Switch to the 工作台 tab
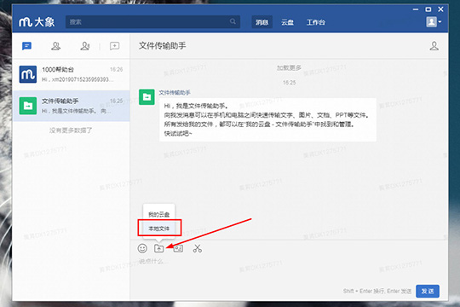The width and height of the screenshot is (460, 307). pyautogui.click(x=316, y=22)
